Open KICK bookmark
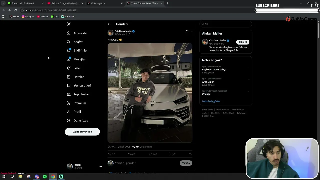Screen dimensions: 320x180 (x=55, y=17)
